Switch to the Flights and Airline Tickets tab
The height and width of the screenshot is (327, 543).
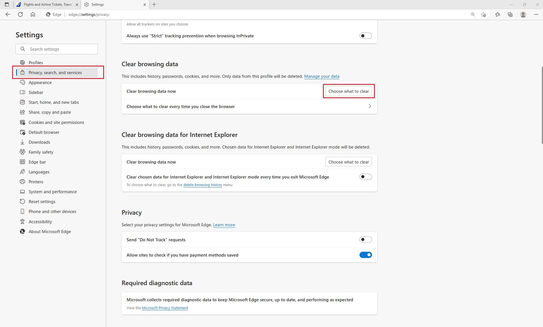tap(47, 5)
